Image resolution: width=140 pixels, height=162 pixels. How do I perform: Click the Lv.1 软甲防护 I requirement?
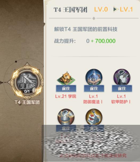click(121, 99)
